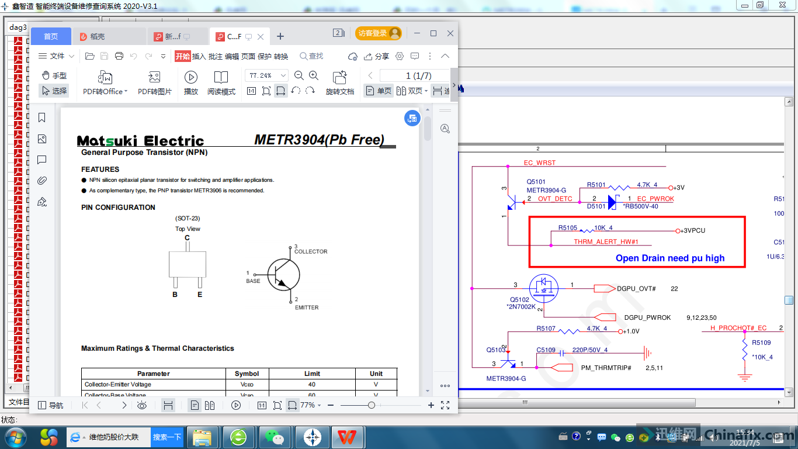The width and height of the screenshot is (798, 449).
Task: Click the open folder icon
Action: coord(89,56)
